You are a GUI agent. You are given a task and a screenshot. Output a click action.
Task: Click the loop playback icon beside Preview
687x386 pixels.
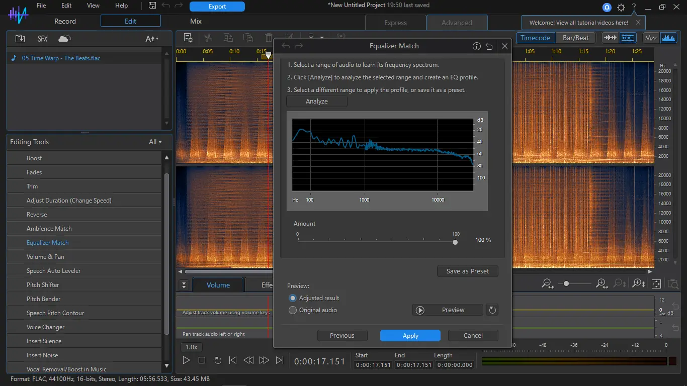492,310
